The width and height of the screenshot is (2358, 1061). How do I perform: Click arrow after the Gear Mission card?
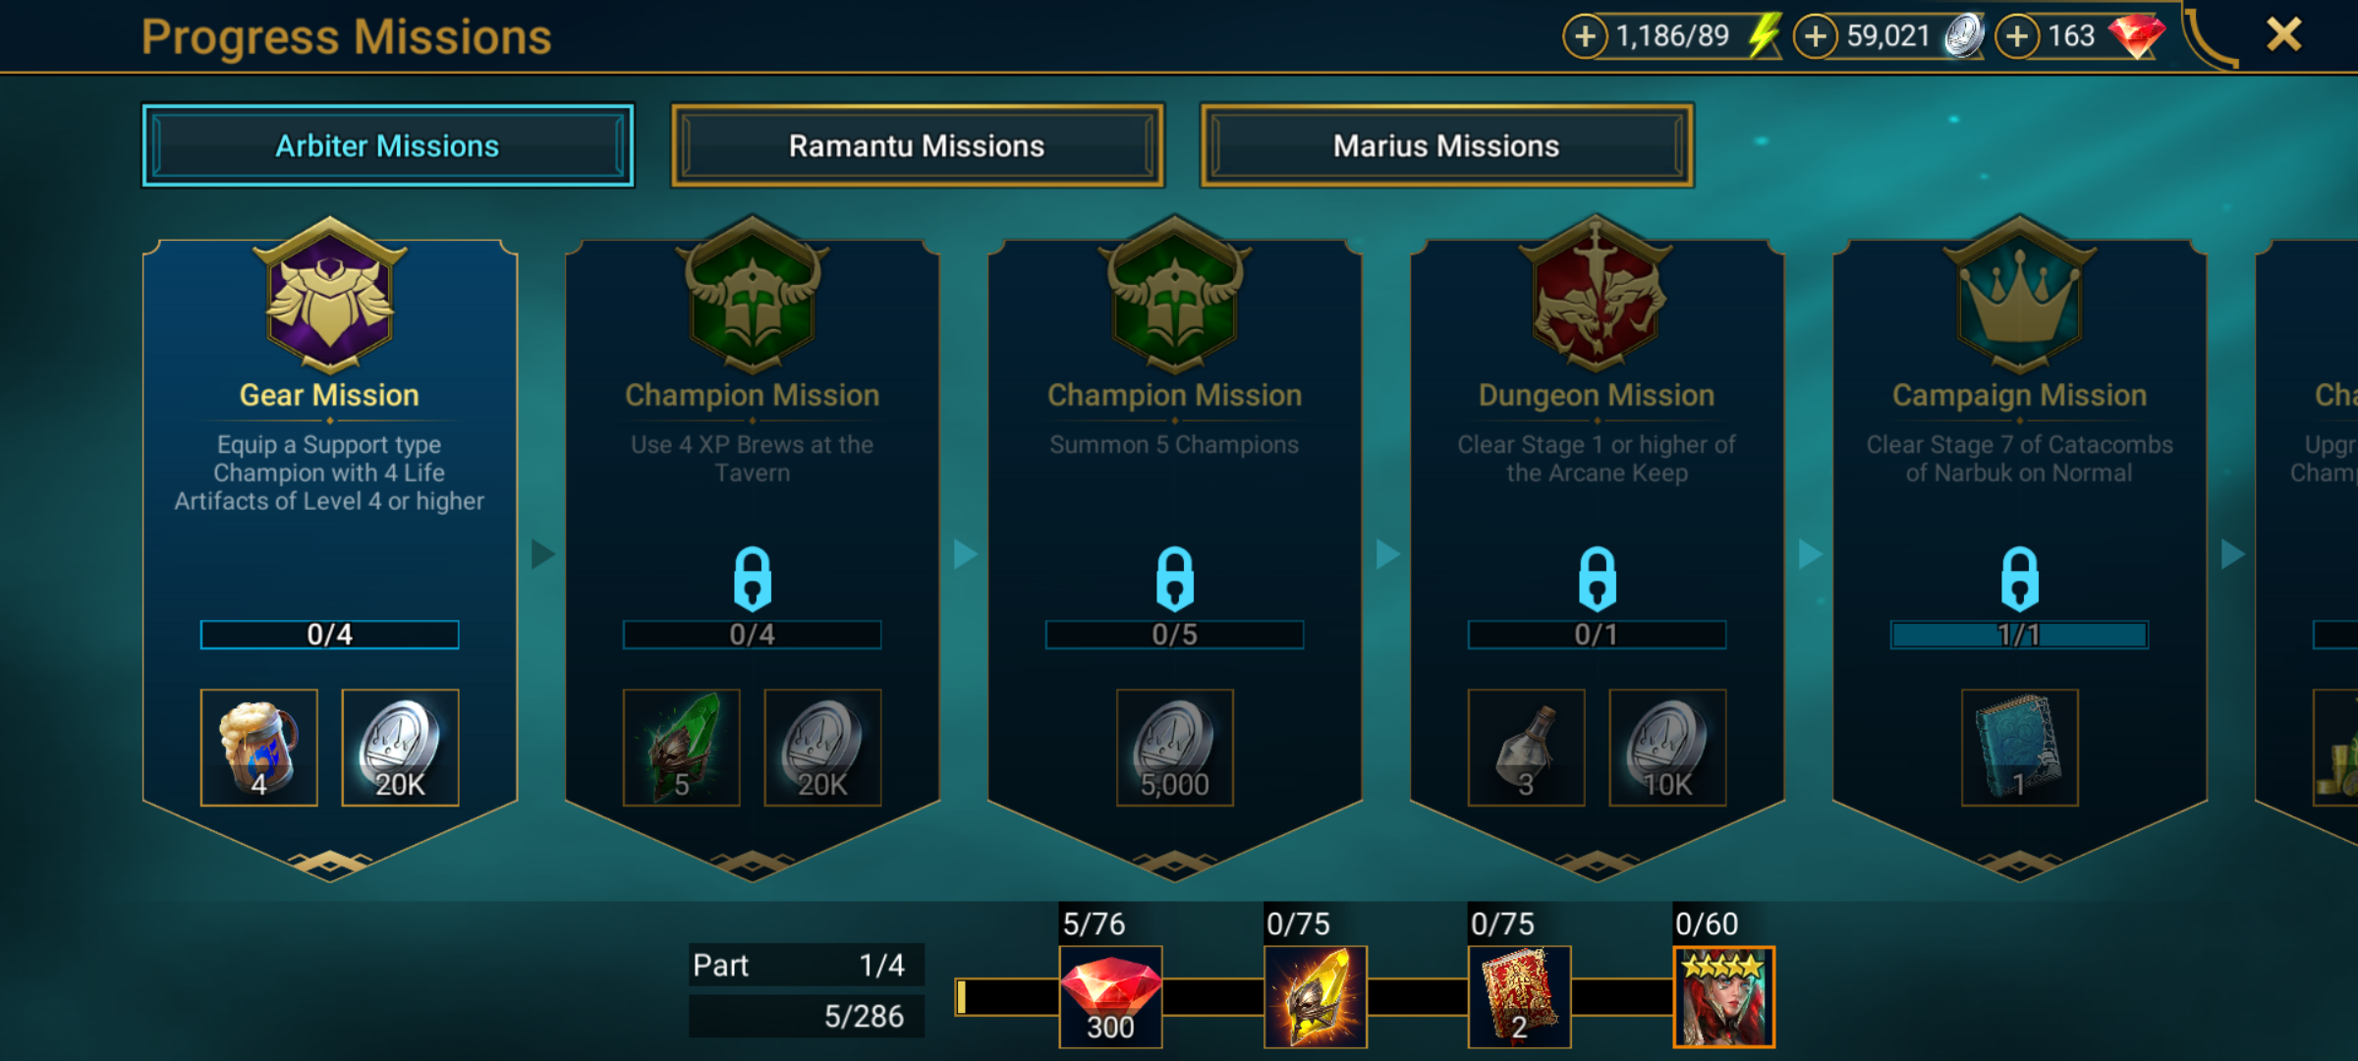click(543, 554)
